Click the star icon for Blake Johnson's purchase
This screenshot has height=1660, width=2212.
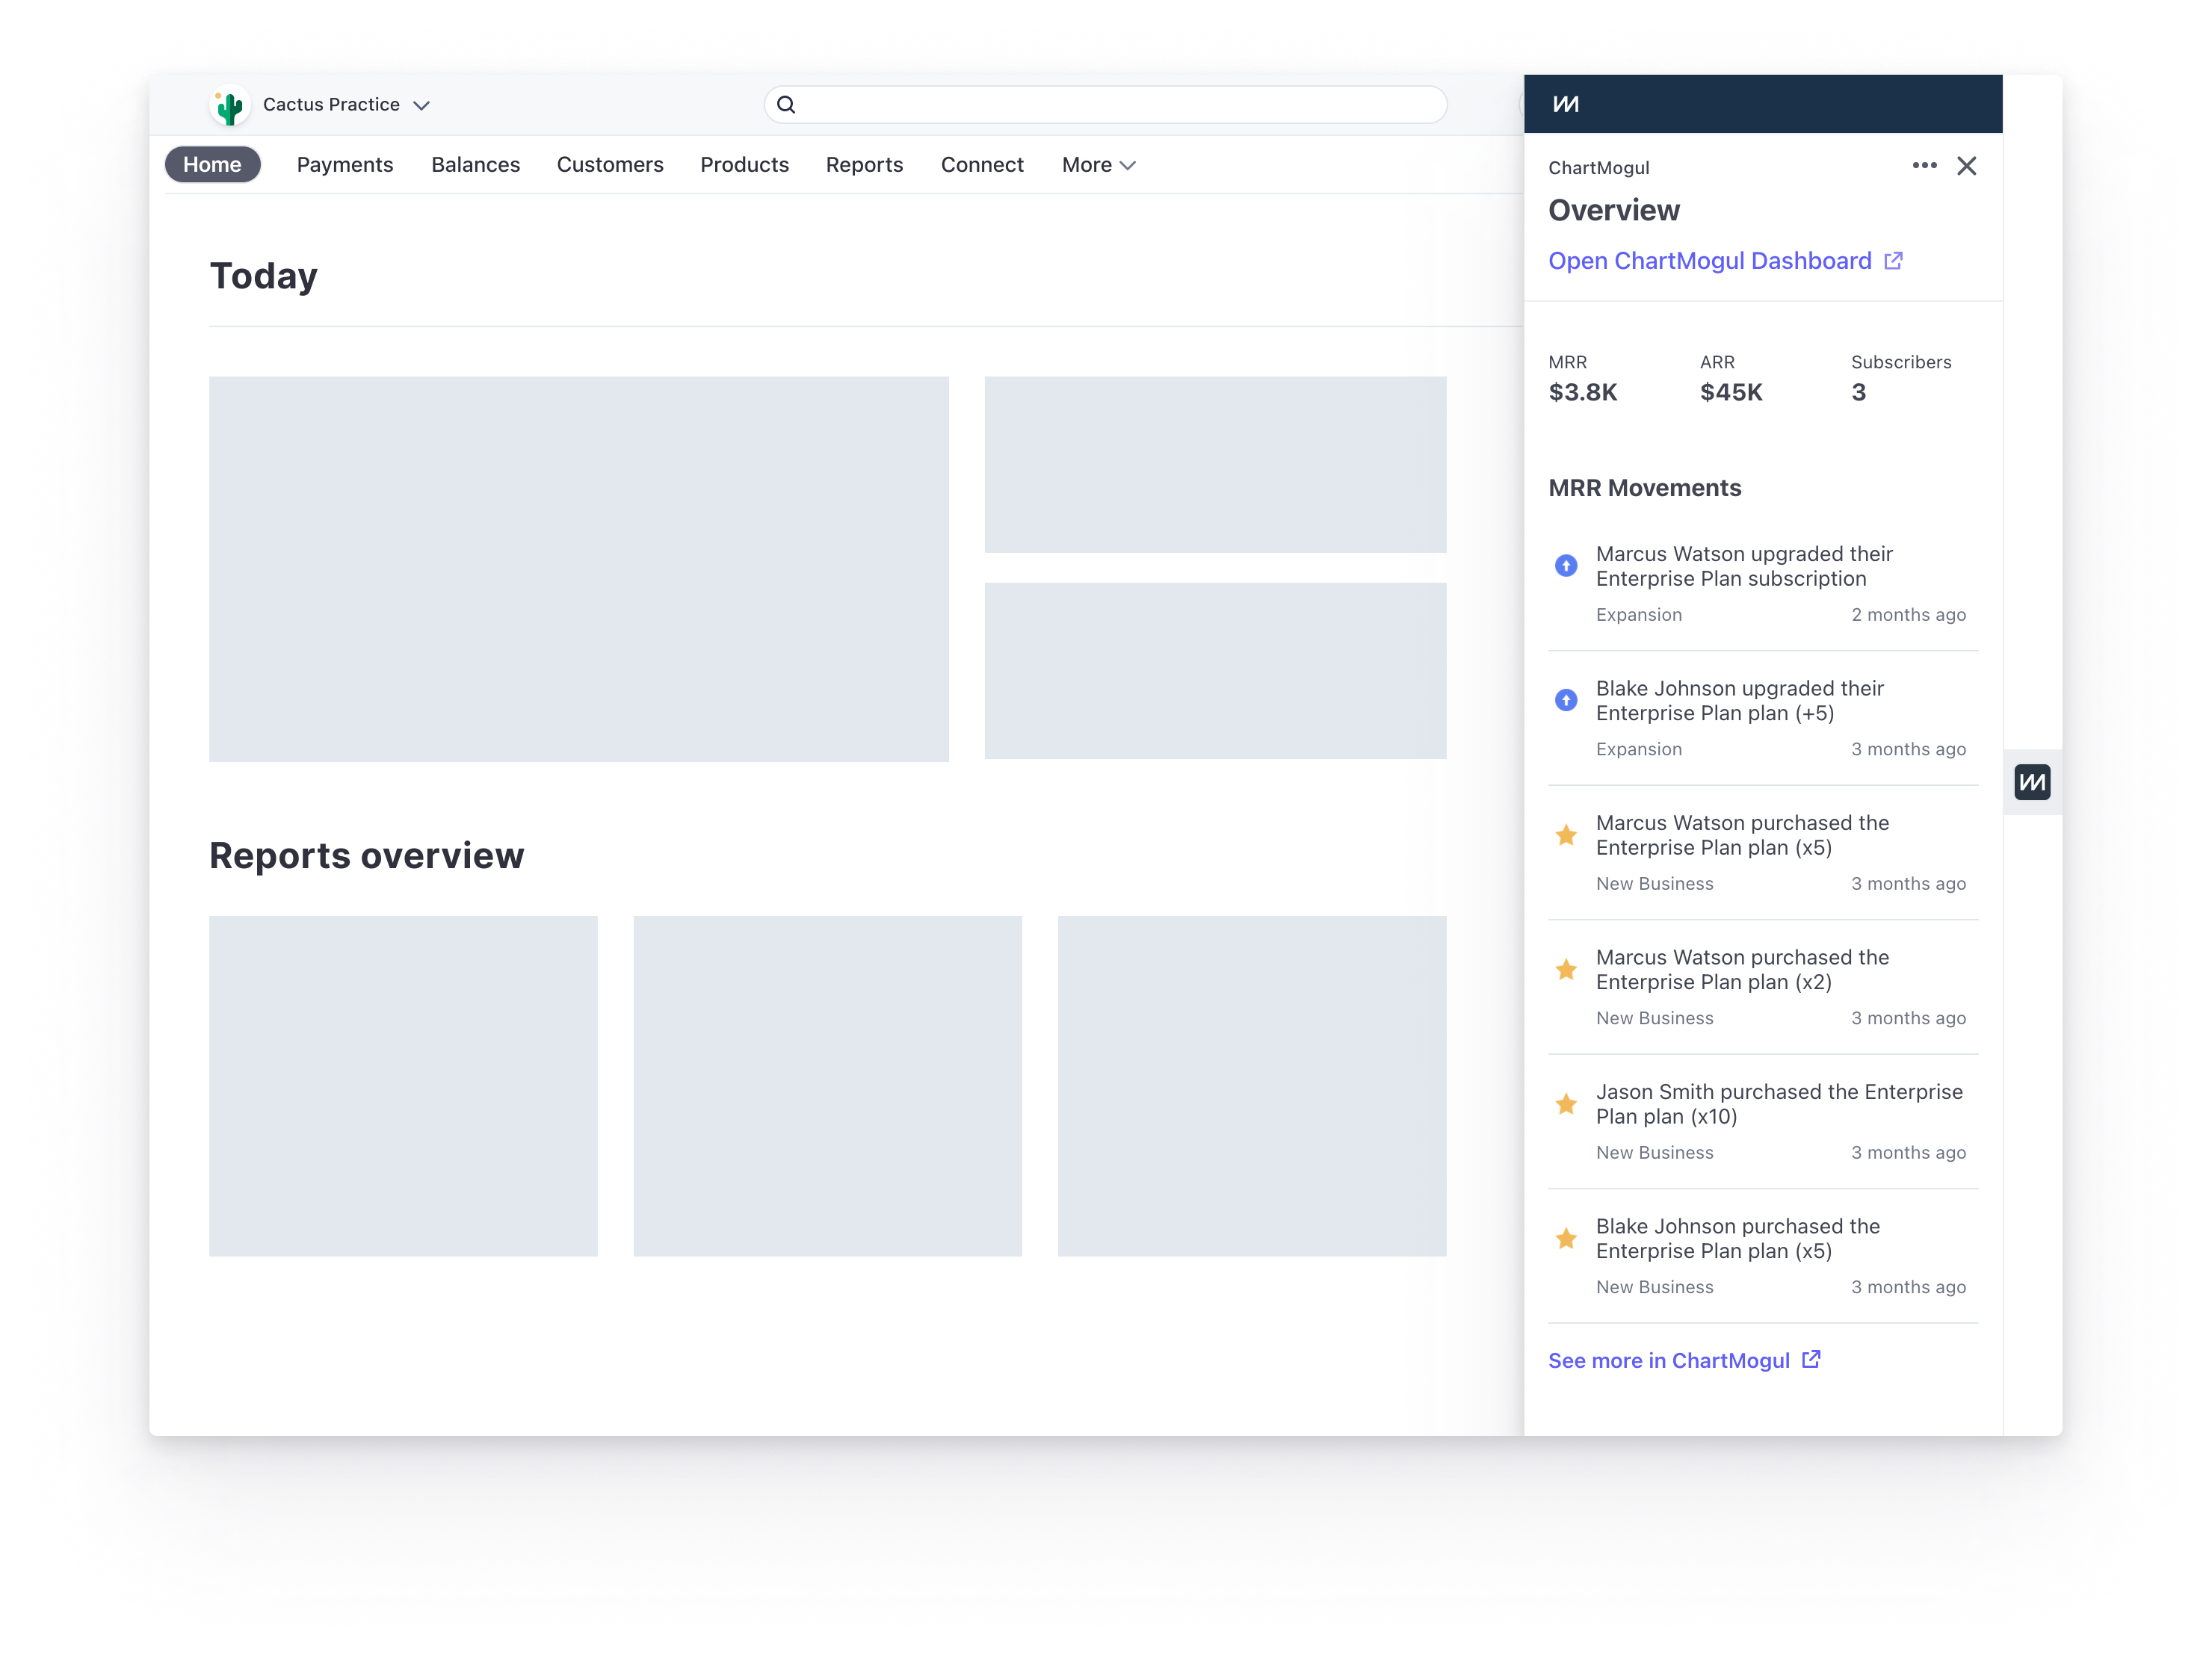click(x=1566, y=1238)
